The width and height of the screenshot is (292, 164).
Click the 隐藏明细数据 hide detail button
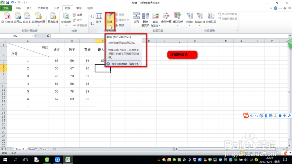[x=227, y=19]
